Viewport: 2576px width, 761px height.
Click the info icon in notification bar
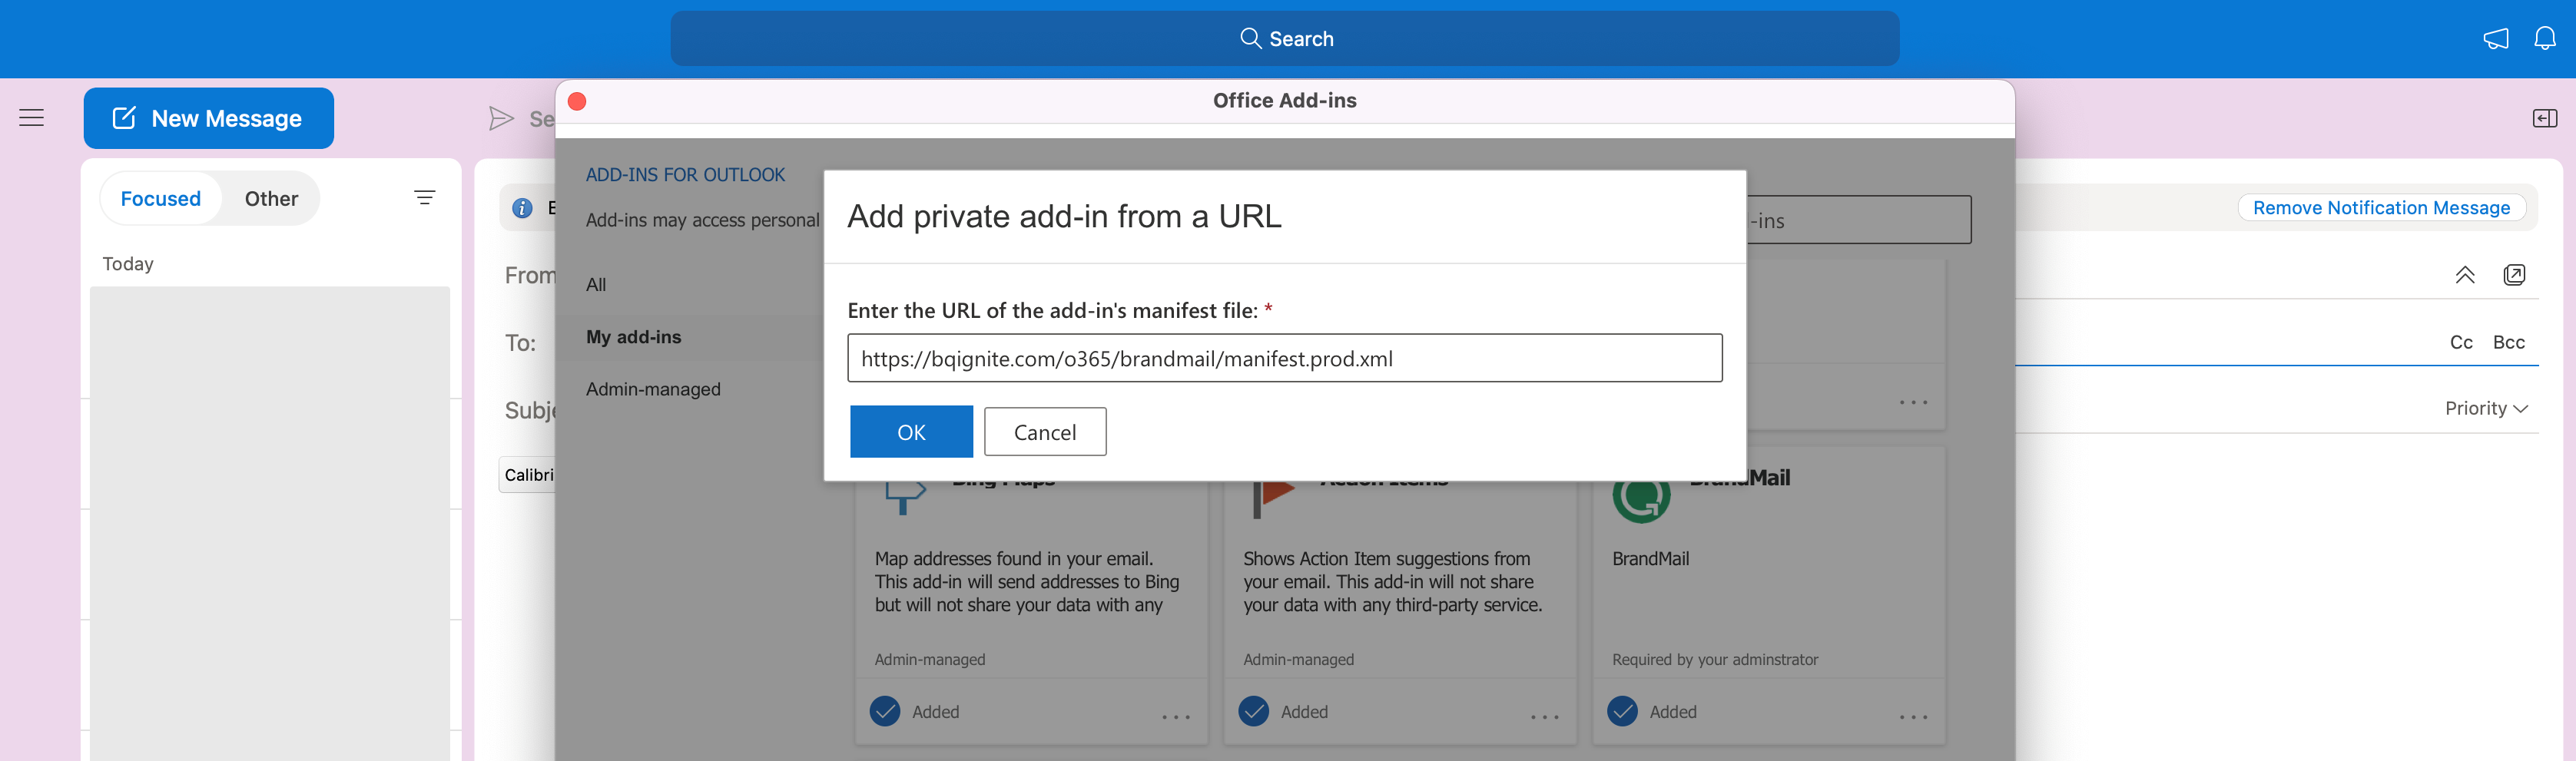522,208
